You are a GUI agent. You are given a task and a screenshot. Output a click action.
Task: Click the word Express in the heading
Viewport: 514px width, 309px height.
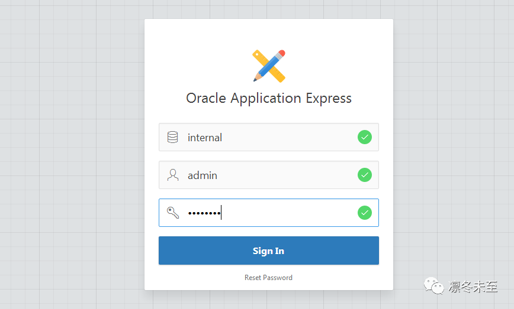click(x=329, y=98)
